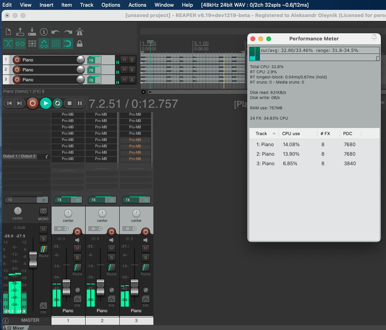Click audio device info in the menu bar
This screenshot has width=386, height=330.
coord(255,5)
